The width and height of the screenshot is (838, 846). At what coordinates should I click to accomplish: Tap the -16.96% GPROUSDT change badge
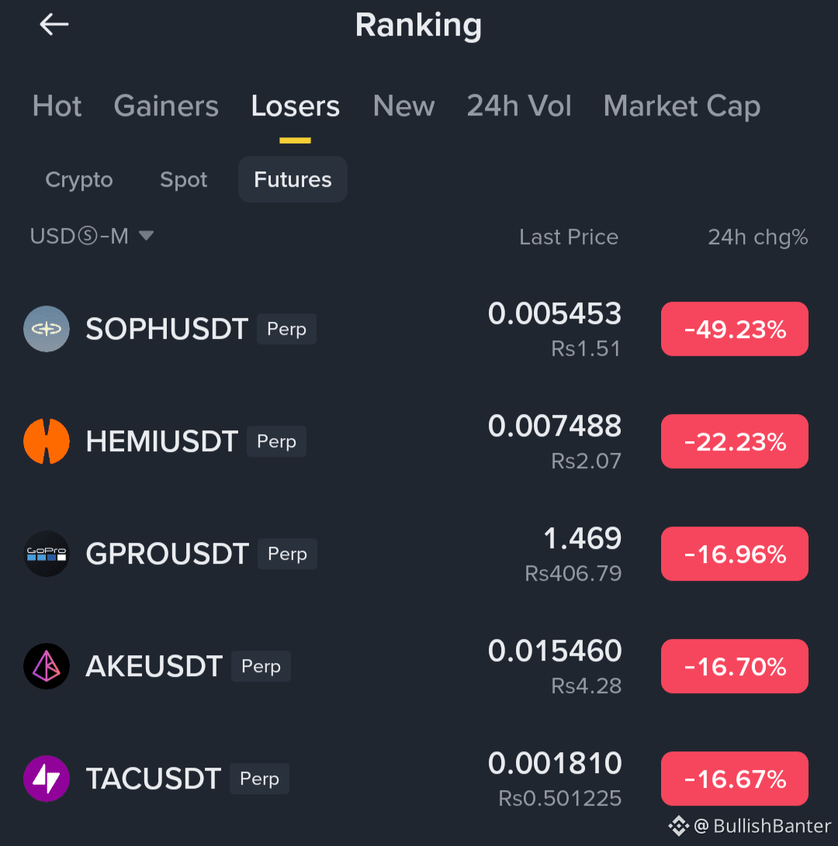734,554
